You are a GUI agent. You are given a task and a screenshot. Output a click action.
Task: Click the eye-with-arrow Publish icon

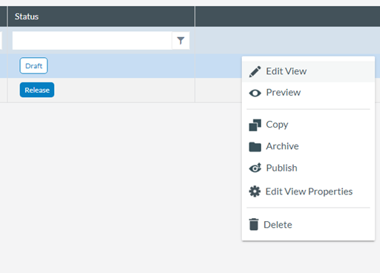(255, 168)
